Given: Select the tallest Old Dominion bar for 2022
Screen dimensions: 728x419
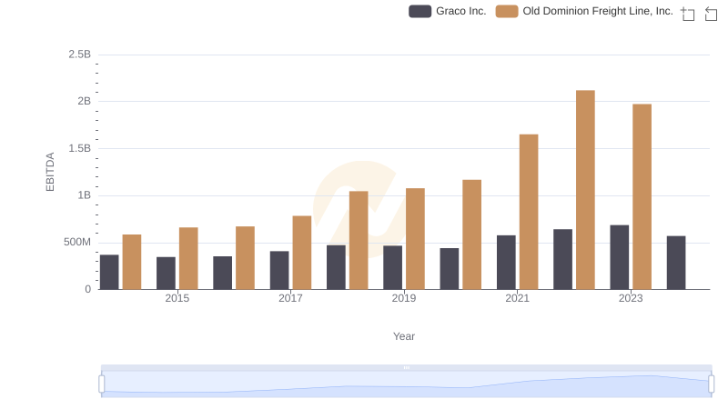Looking at the screenshot, I should [585, 190].
